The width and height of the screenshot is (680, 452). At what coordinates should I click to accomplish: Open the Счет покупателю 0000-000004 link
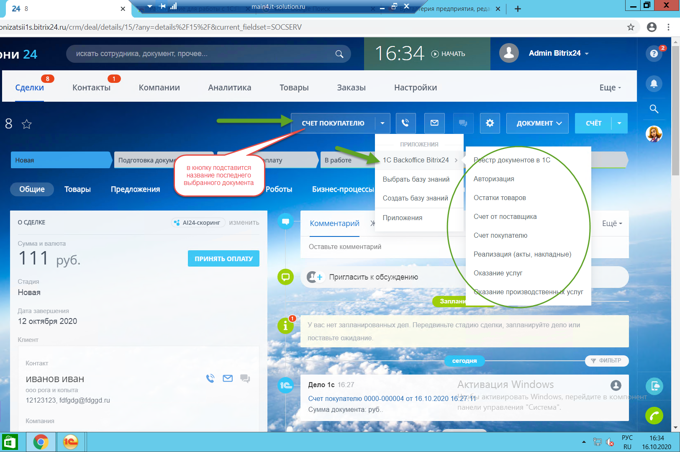392,398
